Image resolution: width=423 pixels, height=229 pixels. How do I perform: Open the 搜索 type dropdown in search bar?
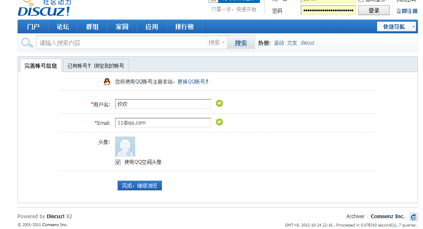point(217,42)
